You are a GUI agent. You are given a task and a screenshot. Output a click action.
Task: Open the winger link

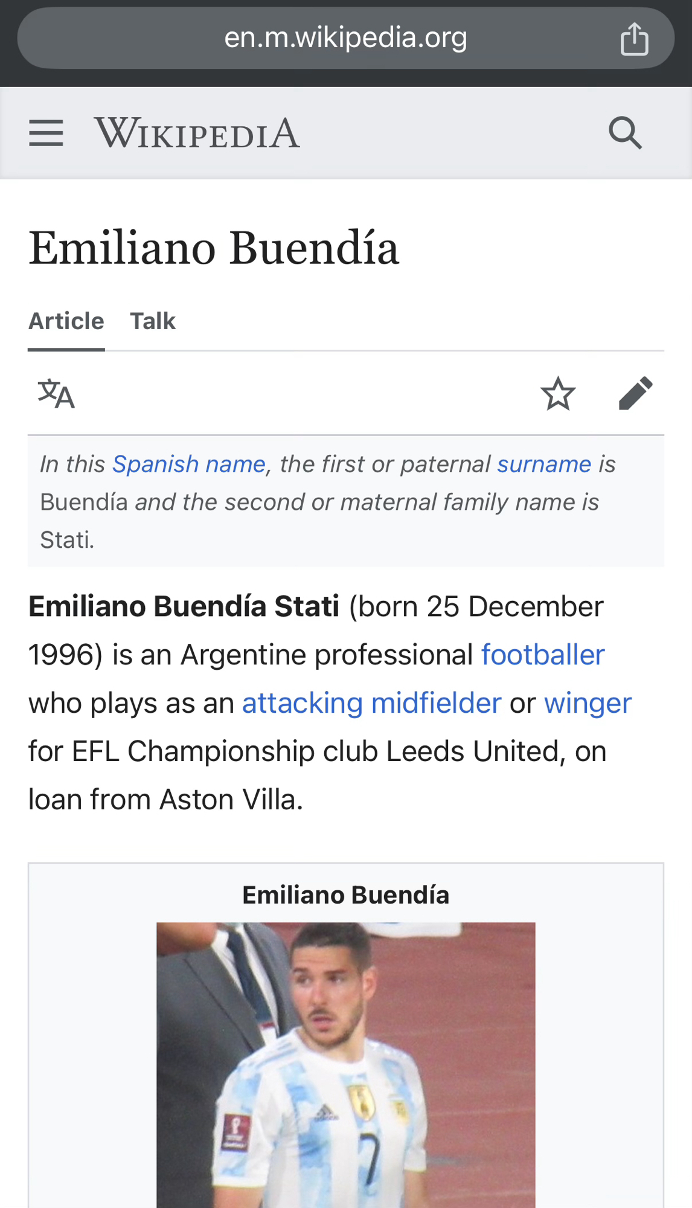(588, 703)
